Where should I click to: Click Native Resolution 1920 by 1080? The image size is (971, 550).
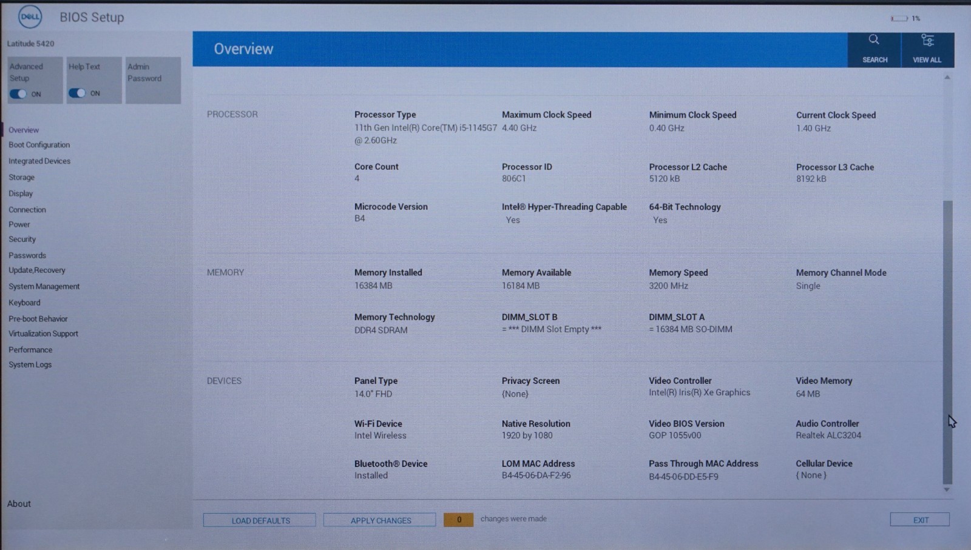click(x=527, y=435)
